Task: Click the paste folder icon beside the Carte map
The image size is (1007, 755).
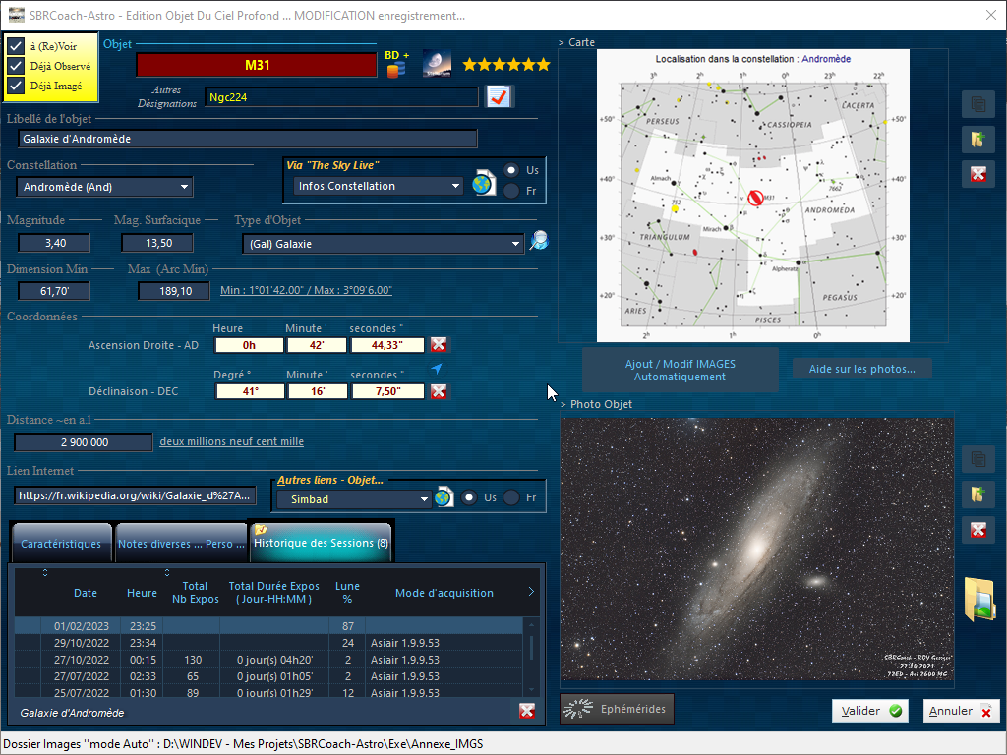Action: pos(978,140)
